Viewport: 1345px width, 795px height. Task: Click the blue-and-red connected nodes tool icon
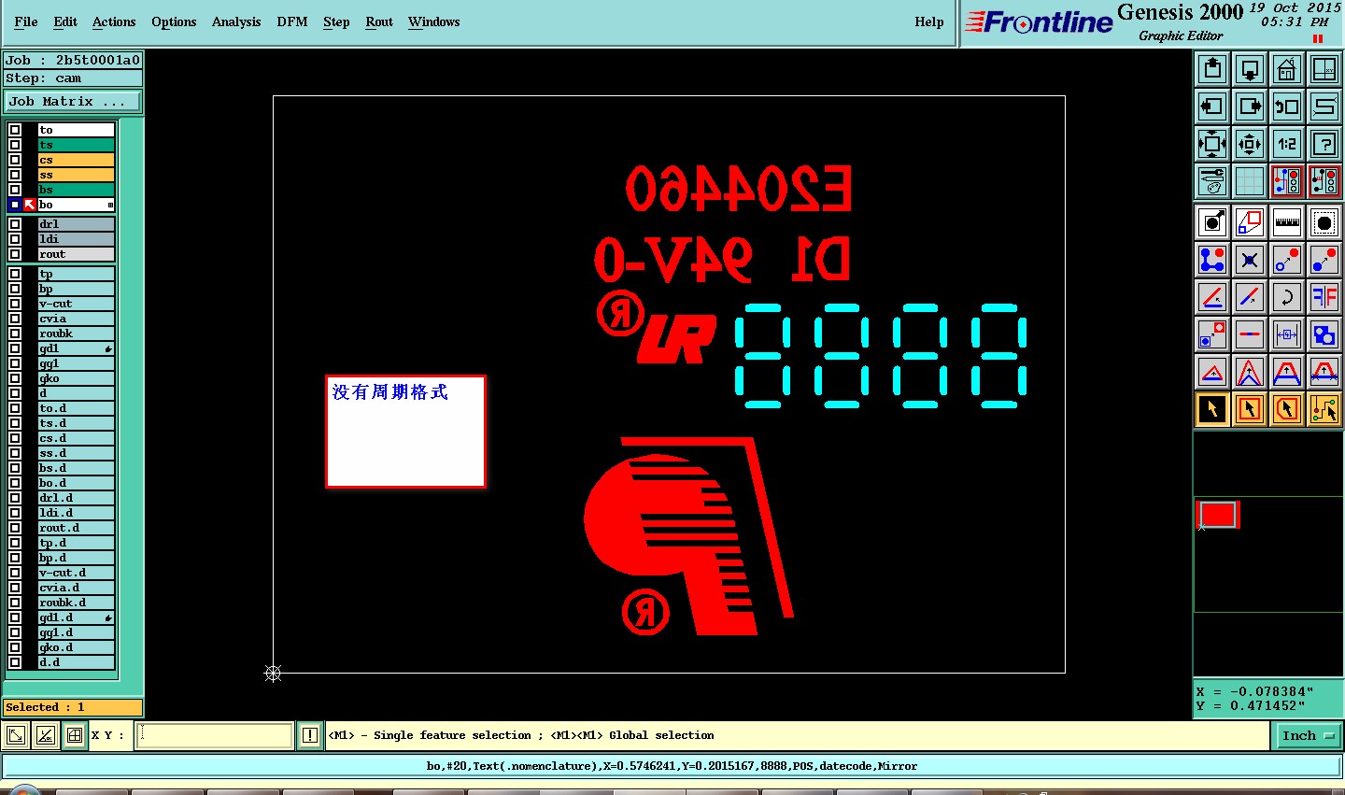tap(1212, 260)
